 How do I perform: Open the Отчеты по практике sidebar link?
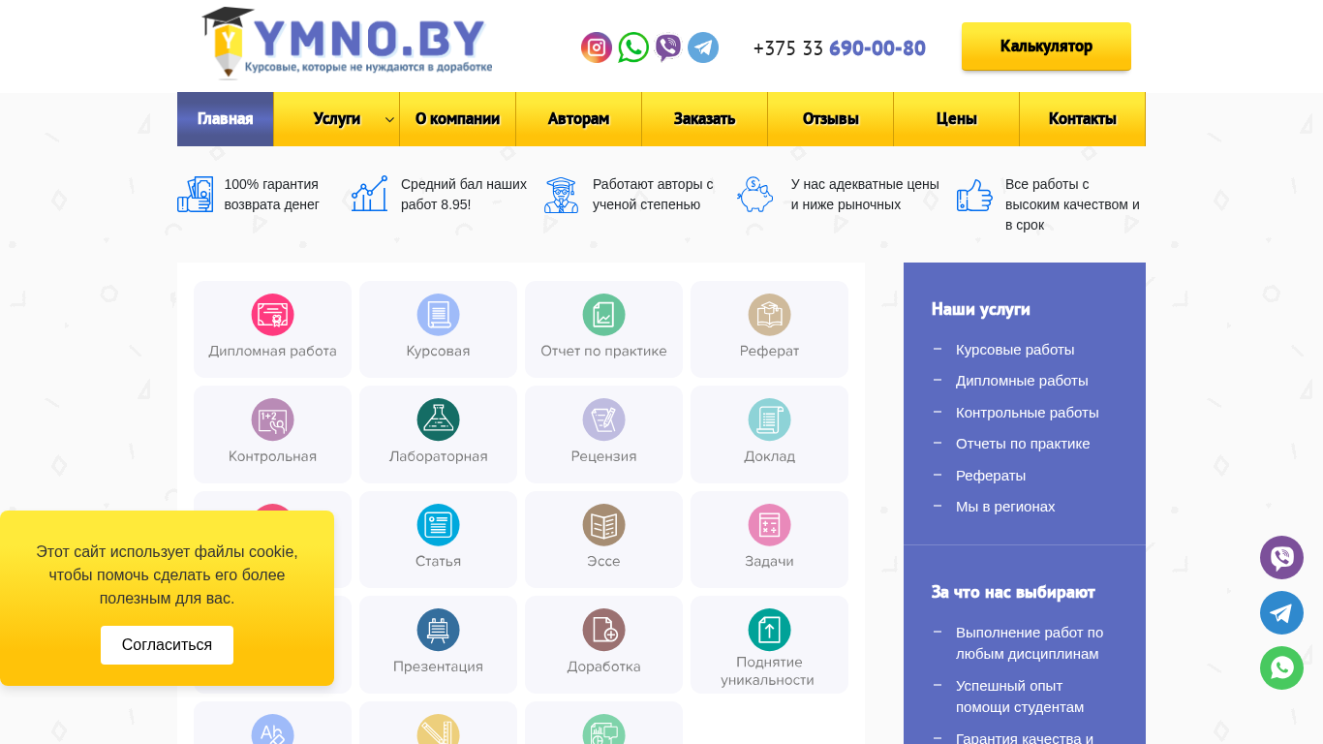click(1023, 444)
